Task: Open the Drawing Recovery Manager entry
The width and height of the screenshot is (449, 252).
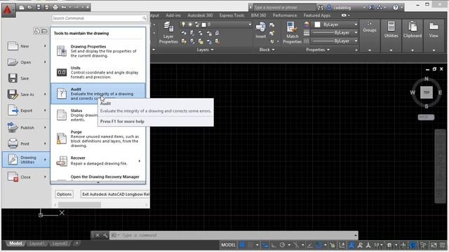Action: (x=98, y=177)
